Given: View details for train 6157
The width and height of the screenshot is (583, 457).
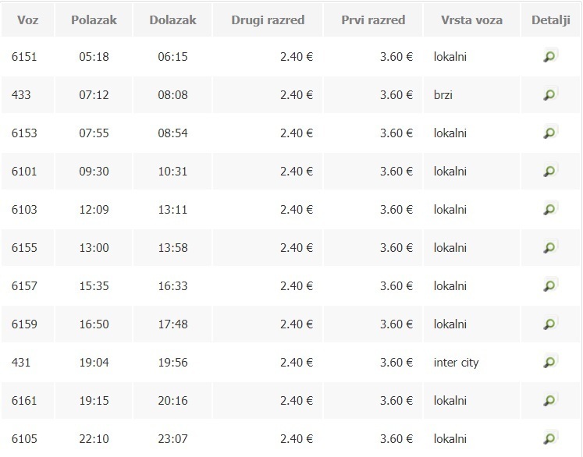Looking at the screenshot, I should coord(550,285).
